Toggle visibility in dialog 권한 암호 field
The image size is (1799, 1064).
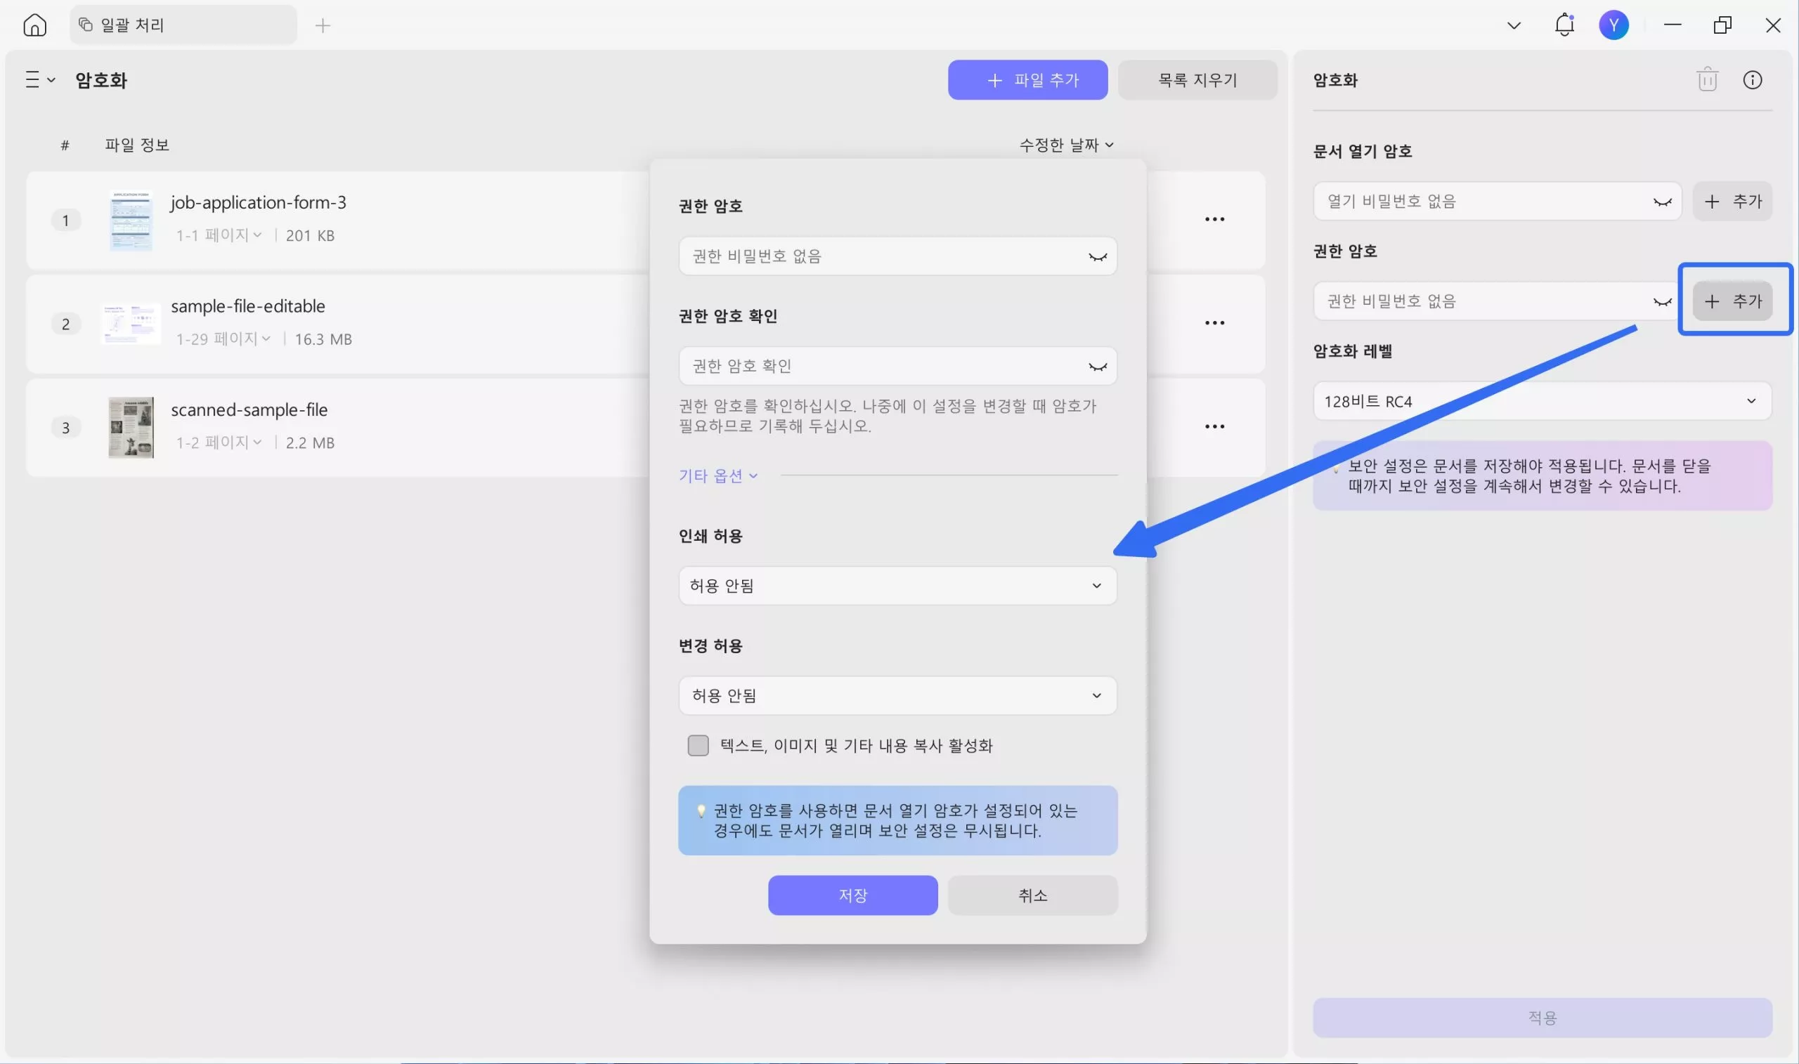pos(1097,256)
